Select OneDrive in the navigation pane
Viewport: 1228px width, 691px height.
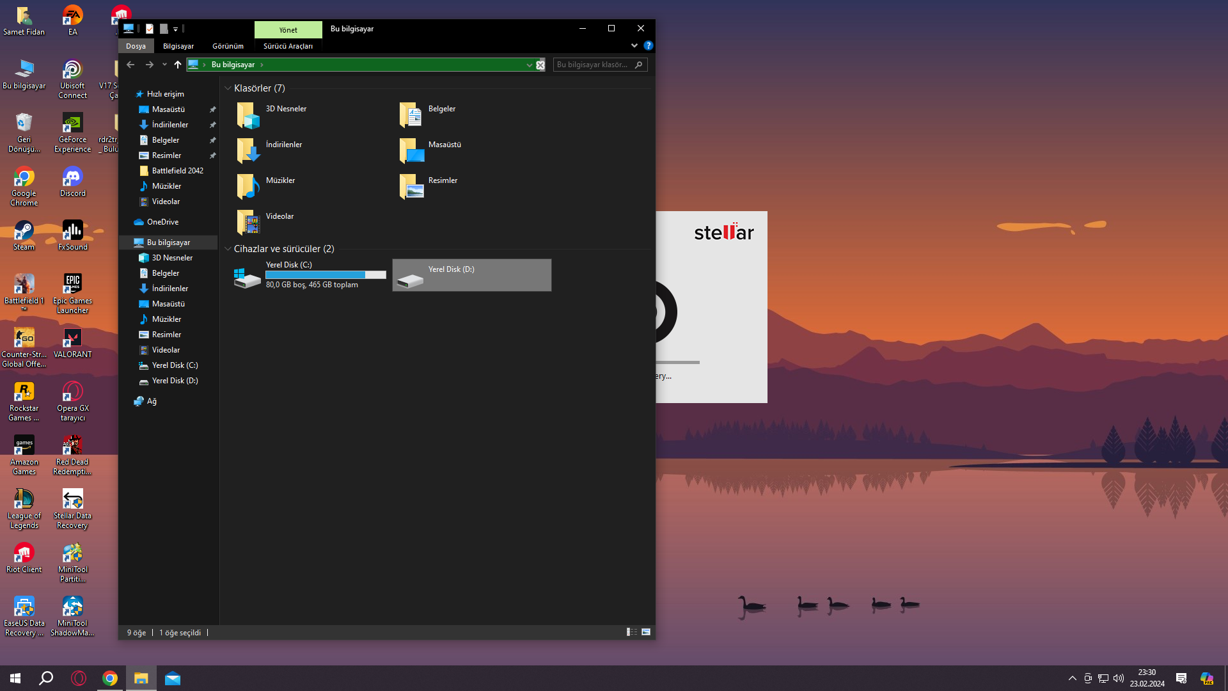coord(162,222)
